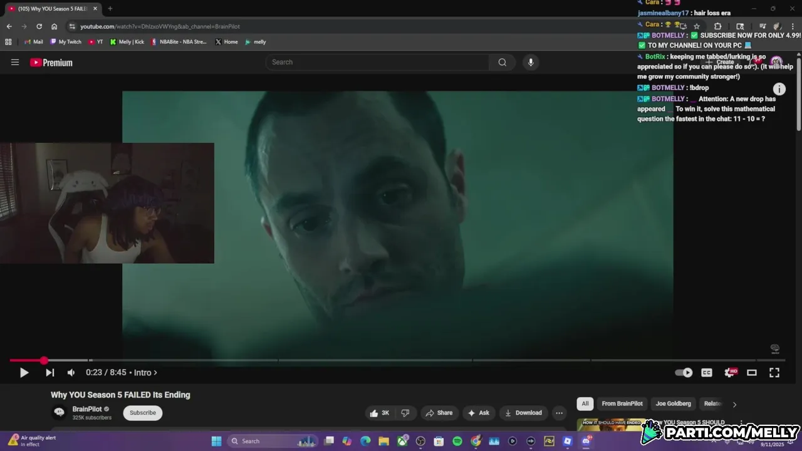
Task: Show the video info card
Action: point(779,89)
